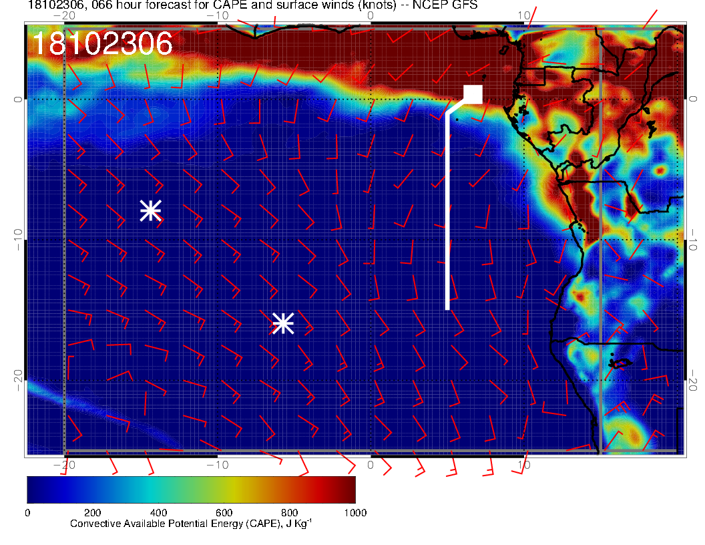
Task: Click the 1000 tick label under the colorbar
Action: (355, 513)
